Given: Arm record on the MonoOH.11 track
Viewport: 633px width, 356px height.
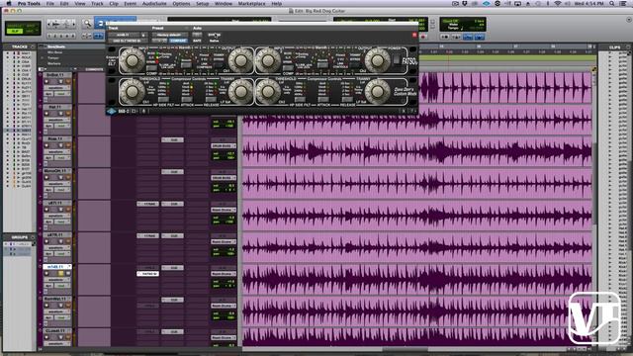Looking at the screenshot, I should click(x=46, y=177).
